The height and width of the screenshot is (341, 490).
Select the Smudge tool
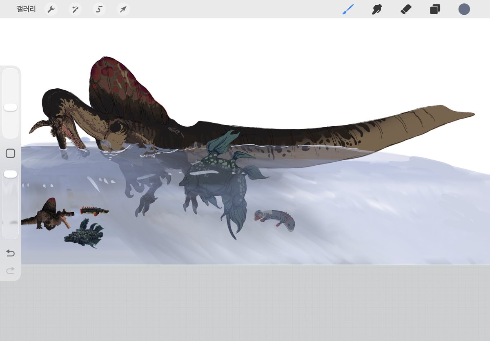pyautogui.click(x=376, y=9)
